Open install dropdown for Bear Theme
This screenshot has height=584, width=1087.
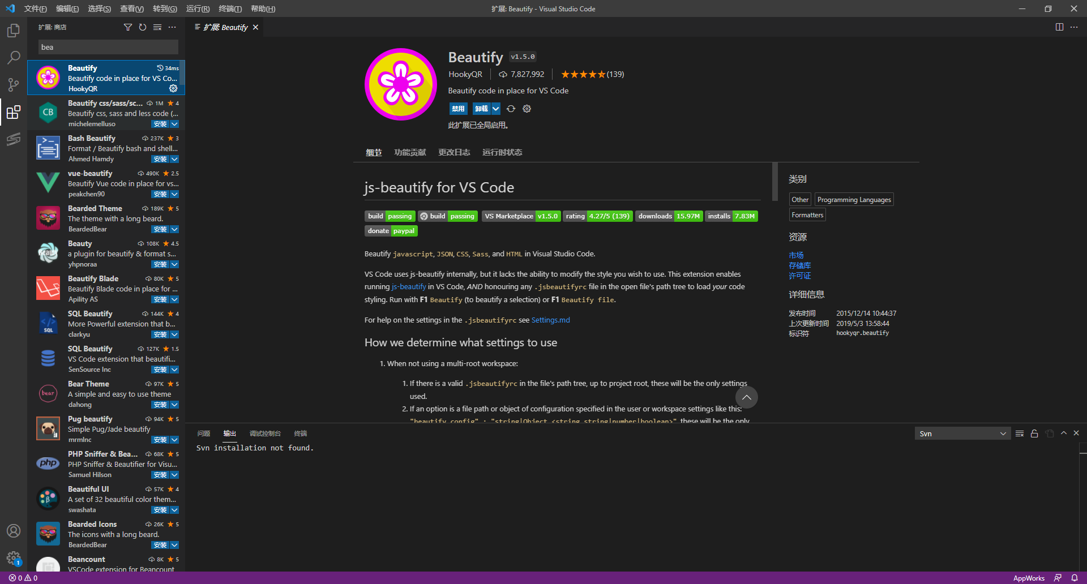pos(174,405)
